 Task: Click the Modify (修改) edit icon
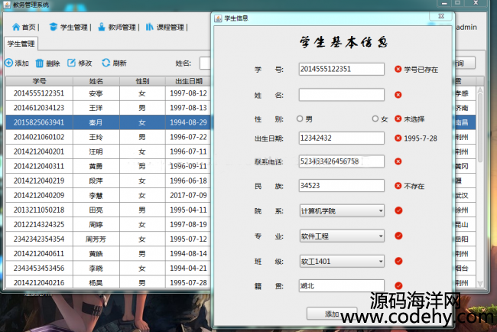pyautogui.click(x=71, y=63)
